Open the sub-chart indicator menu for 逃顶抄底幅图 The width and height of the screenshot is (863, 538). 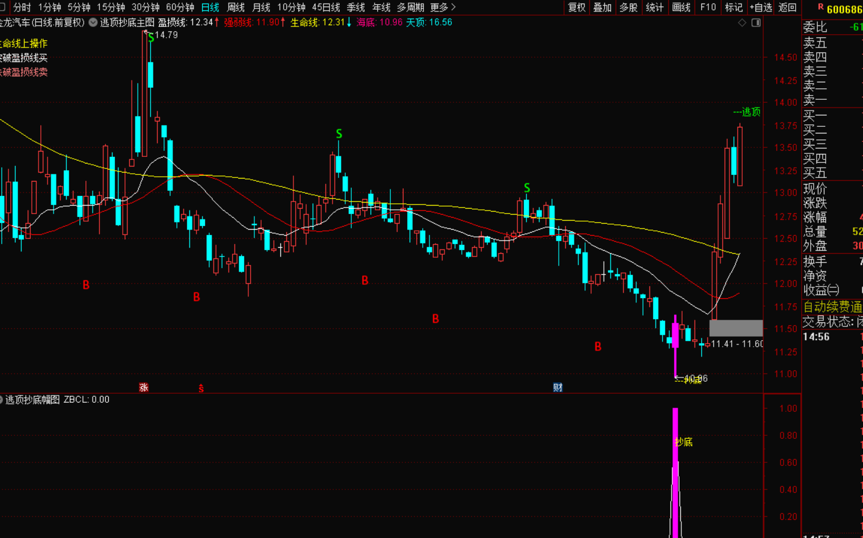pos(2,400)
